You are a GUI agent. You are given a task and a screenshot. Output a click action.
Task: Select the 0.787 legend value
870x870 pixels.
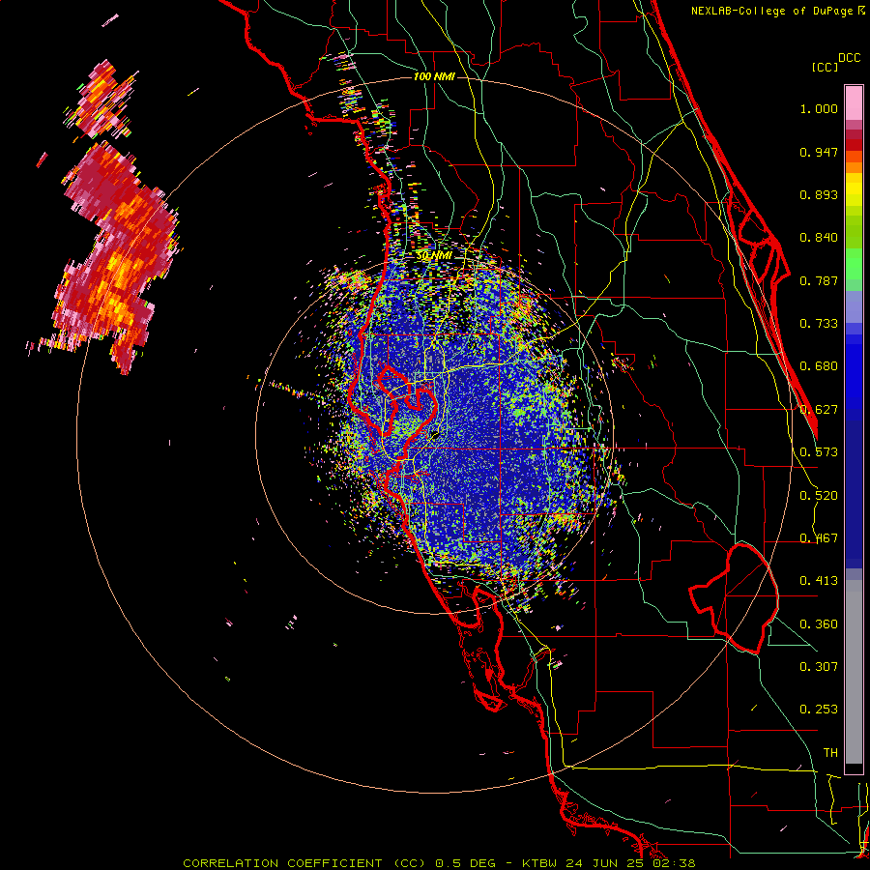[x=819, y=280]
